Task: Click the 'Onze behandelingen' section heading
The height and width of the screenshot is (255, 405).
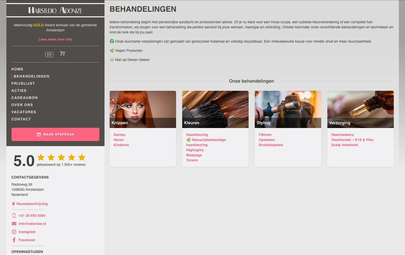Action: coord(251,81)
